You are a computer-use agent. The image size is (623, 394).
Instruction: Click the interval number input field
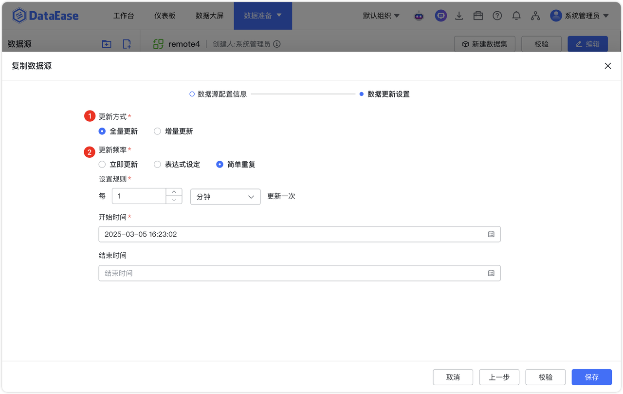click(139, 196)
